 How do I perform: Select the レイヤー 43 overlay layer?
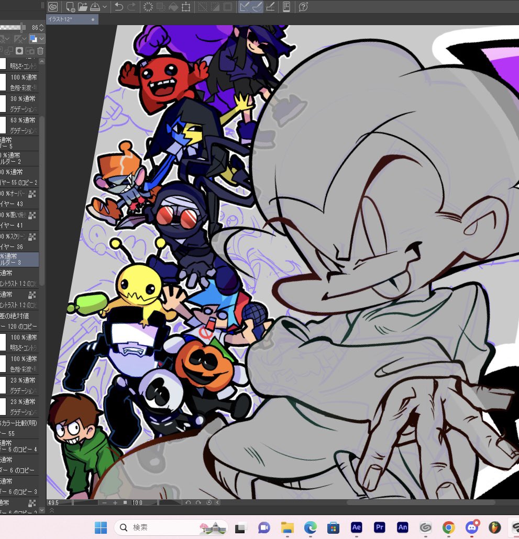click(19, 198)
